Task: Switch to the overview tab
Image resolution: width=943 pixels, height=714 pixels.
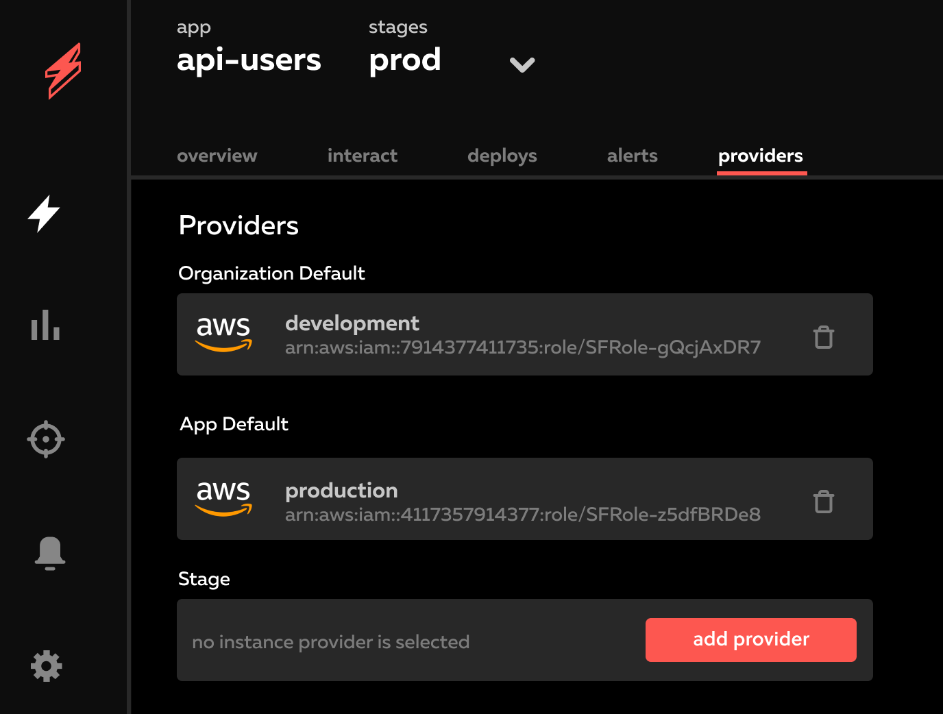Action: 217,156
